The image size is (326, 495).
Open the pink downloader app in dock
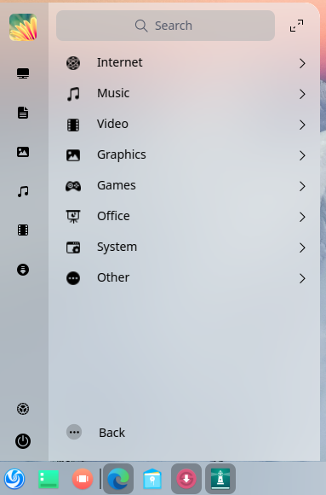[x=186, y=479]
